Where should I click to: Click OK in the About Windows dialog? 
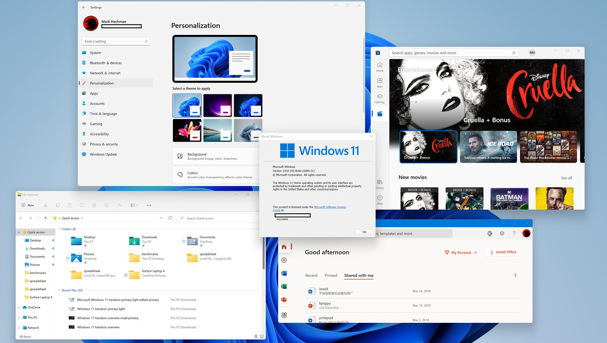pyautogui.click(x=364, y=231)
